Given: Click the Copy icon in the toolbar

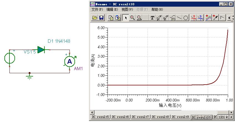Looking at the screenshot, I should (111, 18).
